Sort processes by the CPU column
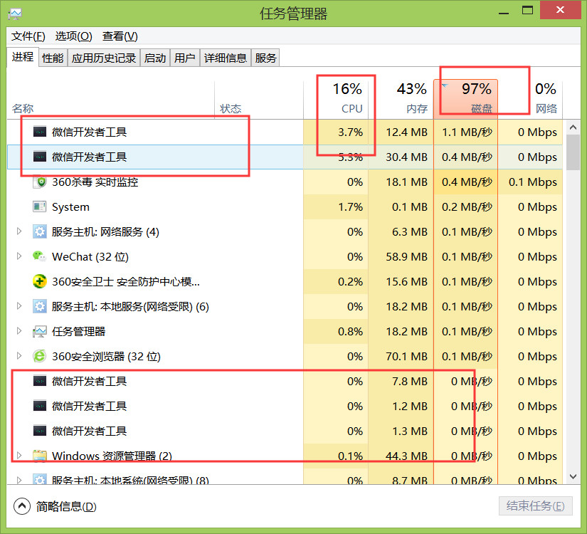Image resolution: width=587 pixels, height=534 pixels. pyautogui.click(x=336, y=99)
